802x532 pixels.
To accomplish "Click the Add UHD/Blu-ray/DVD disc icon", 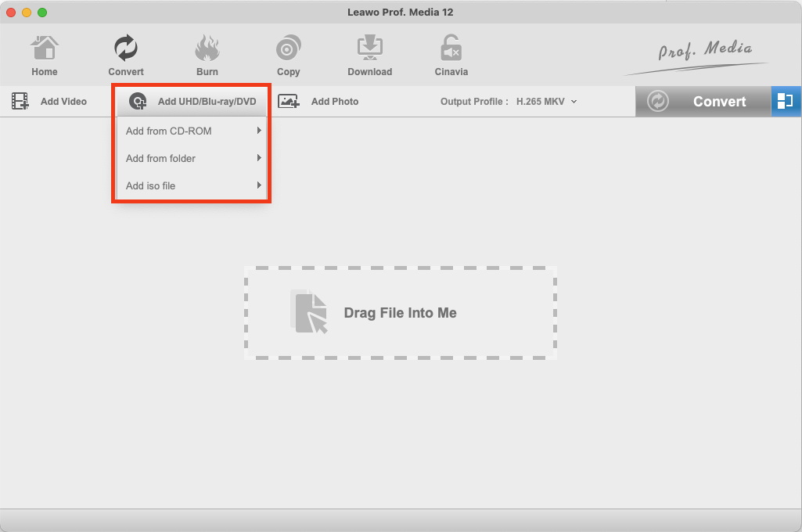I will pos(138,101).
